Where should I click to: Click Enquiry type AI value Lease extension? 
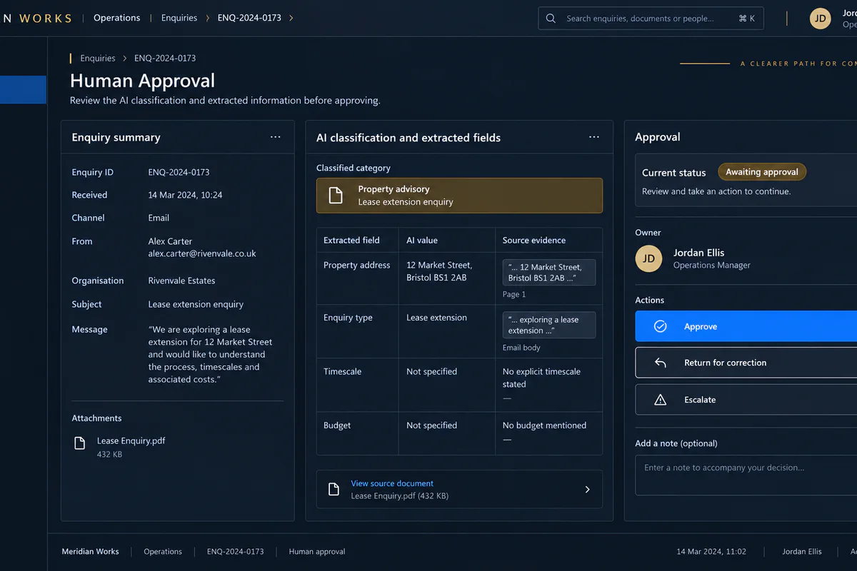(436, 318)
